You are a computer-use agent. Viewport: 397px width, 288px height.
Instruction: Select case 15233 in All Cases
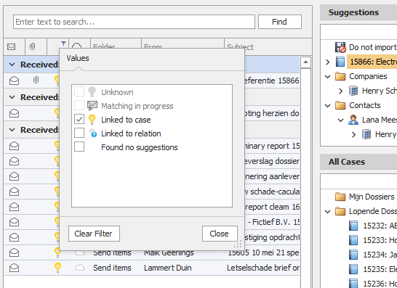click(380, 240)
